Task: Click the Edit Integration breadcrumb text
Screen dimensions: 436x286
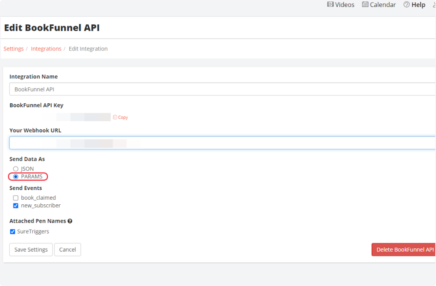Action: point(88,49)
